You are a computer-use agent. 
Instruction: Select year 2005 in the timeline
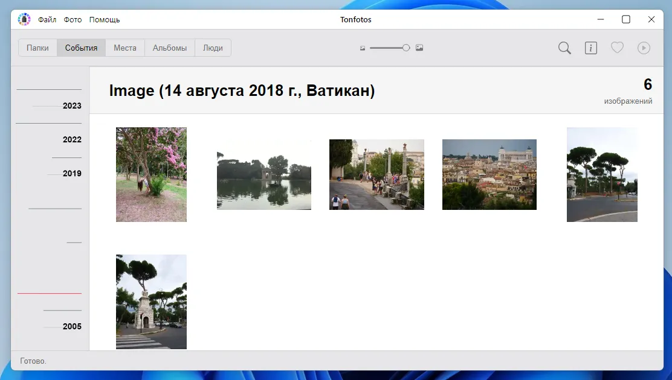[71, 326]
